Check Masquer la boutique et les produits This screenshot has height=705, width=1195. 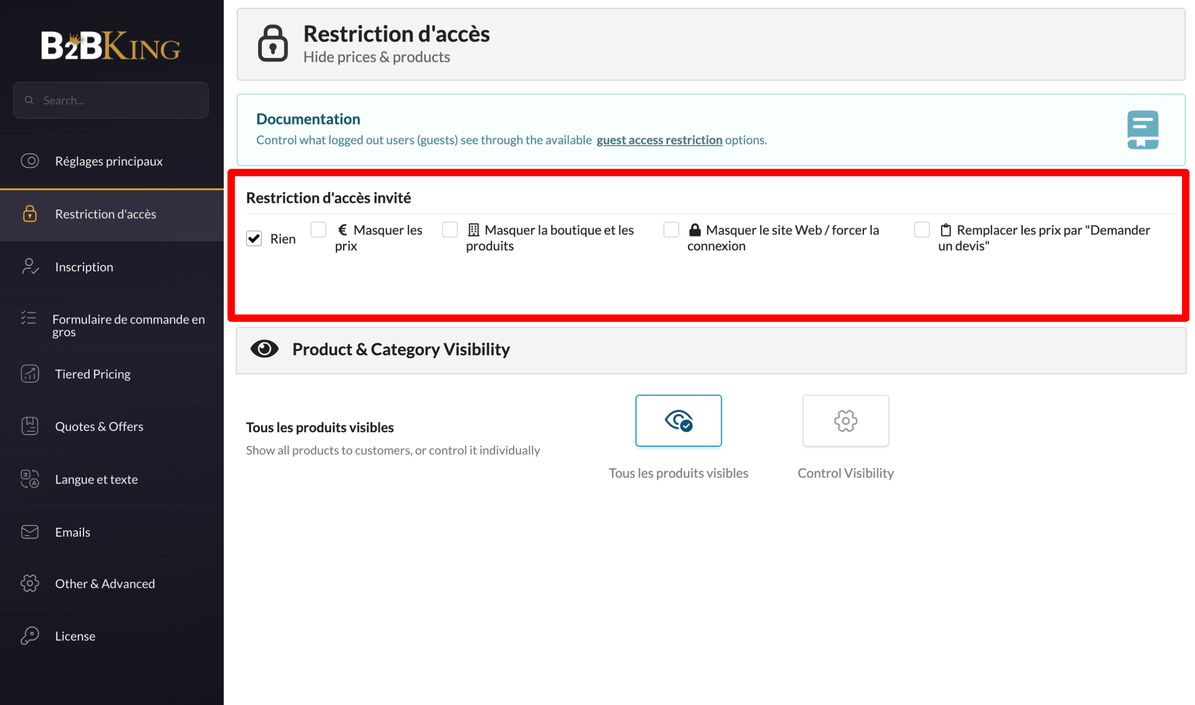(450, 230)
